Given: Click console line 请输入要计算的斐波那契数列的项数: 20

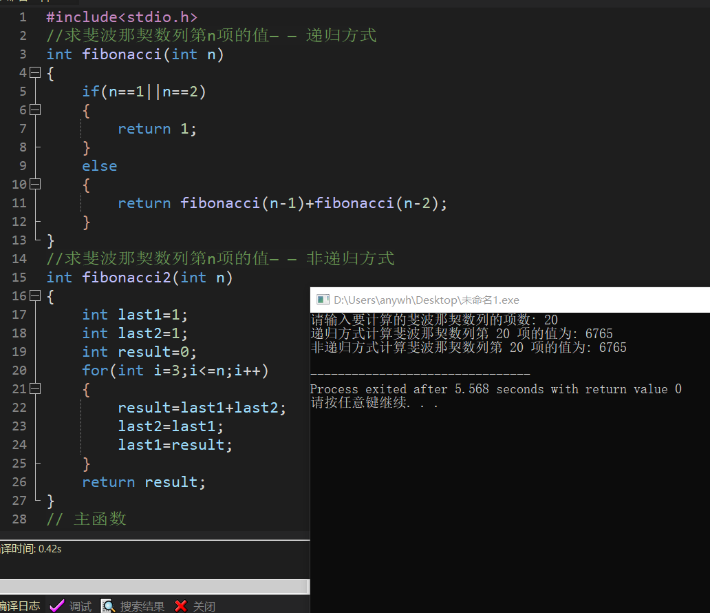Looking at the screenshot, I should pos(434,320).
